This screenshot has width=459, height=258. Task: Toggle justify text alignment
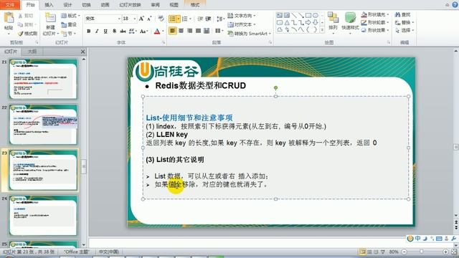click(x=198, y=31)
